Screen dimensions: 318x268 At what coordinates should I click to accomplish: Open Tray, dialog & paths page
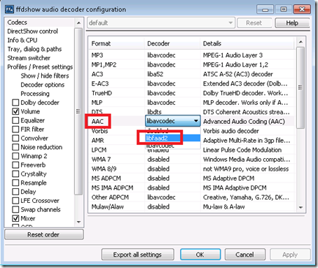pyautogui.click(x=34, y=49)
